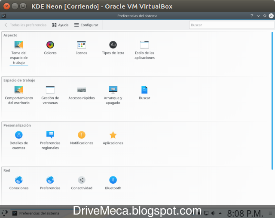
Task: Open the Colores settings module
Action: click(x=50, y=48)
